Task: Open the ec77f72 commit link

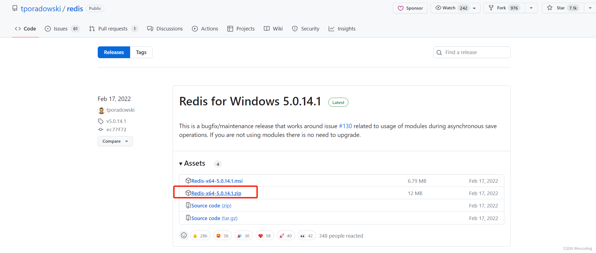Action: [x=116, y=129]
